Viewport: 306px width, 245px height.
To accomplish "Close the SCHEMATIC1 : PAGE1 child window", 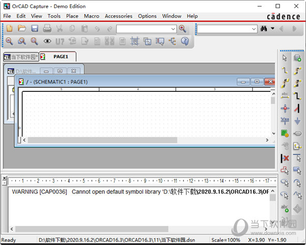I will pyautogui.click(x=270, y=82).
